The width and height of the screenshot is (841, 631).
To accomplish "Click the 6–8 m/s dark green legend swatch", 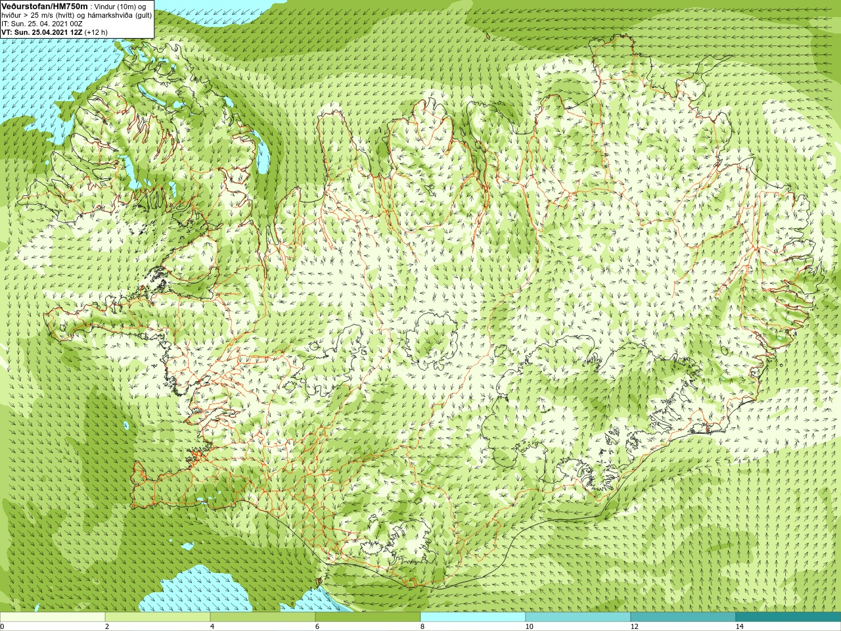I will pyautogui.click(x=368, y=617).
